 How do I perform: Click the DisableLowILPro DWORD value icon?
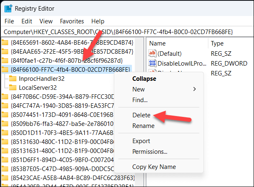point(152,63)
